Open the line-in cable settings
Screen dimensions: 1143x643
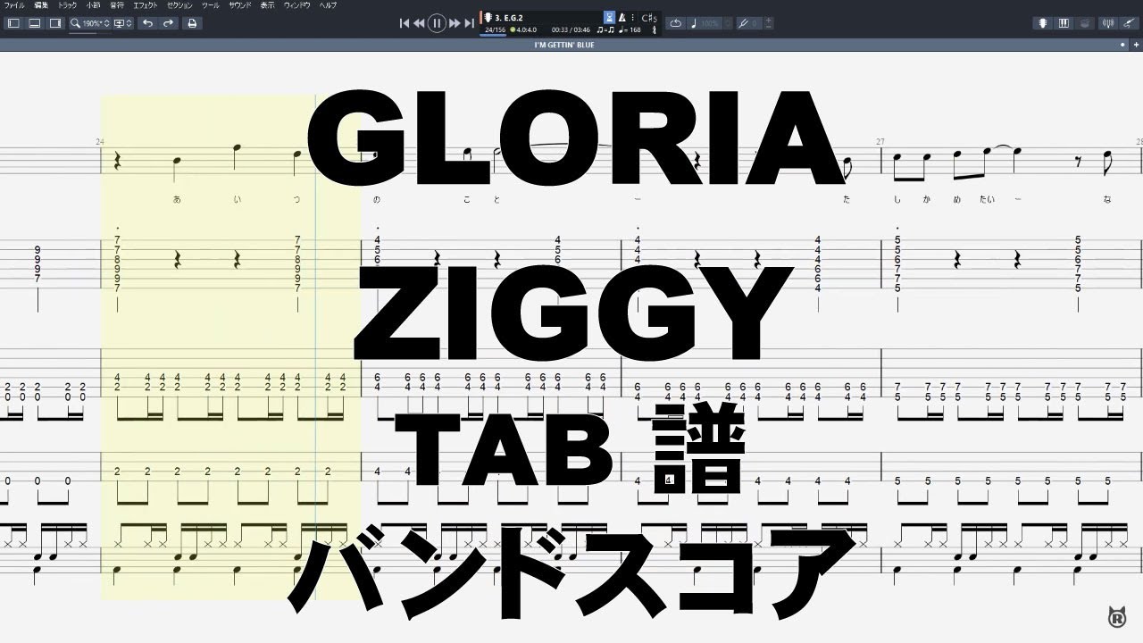(x=1129, y=23)
